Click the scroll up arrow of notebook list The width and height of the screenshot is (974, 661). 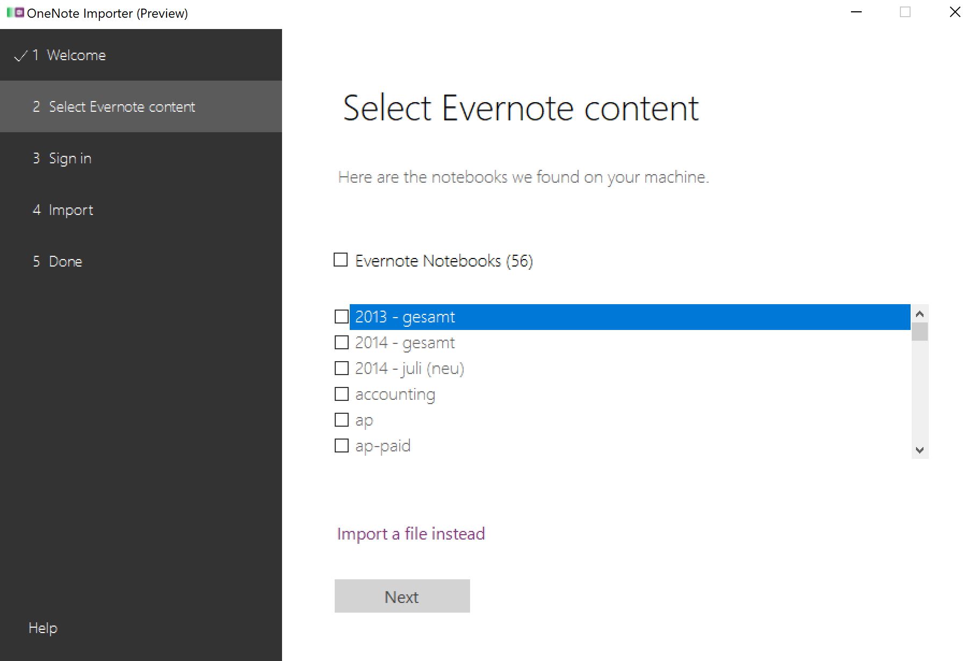pyautogui.click(x=920, y=314)
